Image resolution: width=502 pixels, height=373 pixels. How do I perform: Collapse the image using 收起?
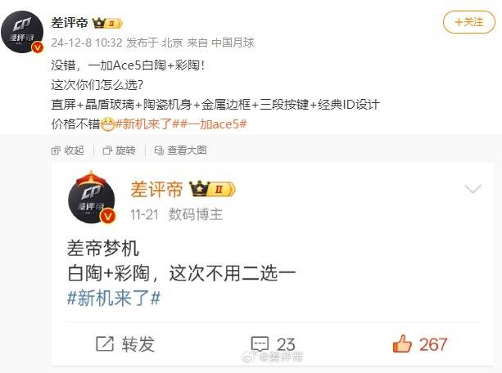click(67, 150)
